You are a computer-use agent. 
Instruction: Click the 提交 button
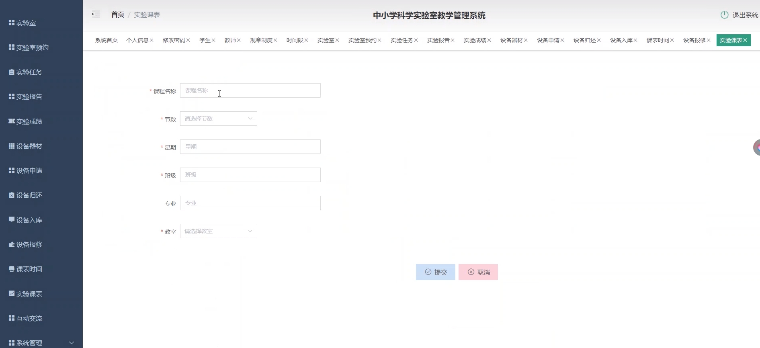click(435, 272)
